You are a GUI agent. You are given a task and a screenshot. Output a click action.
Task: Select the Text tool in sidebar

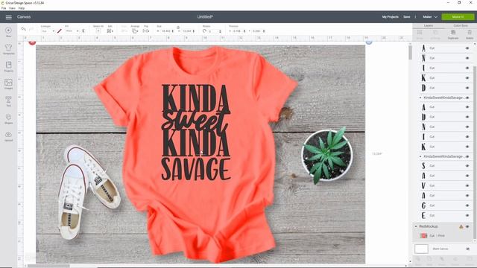coord(8,100)
